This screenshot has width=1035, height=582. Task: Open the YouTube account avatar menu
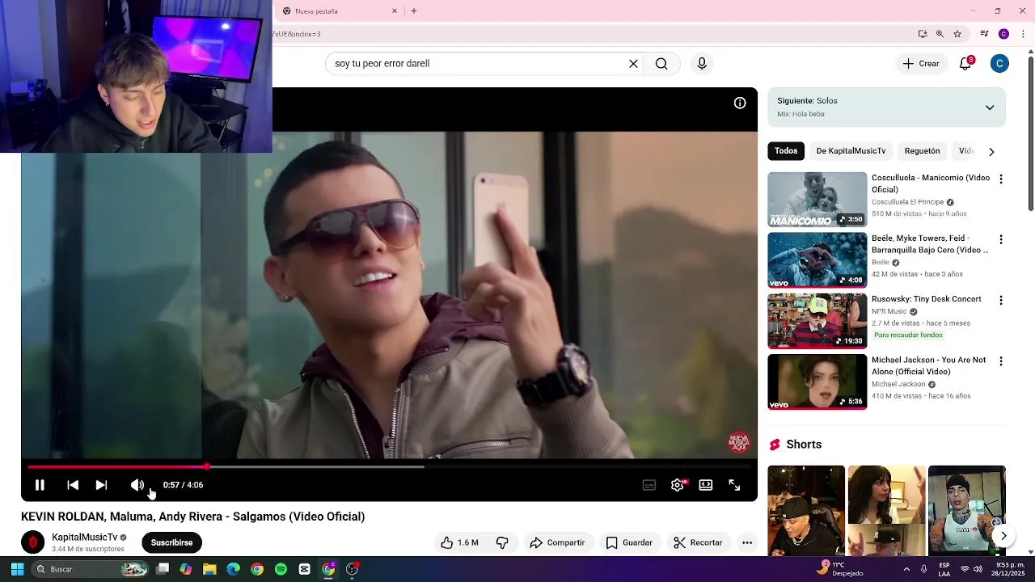tap(999, 64)
